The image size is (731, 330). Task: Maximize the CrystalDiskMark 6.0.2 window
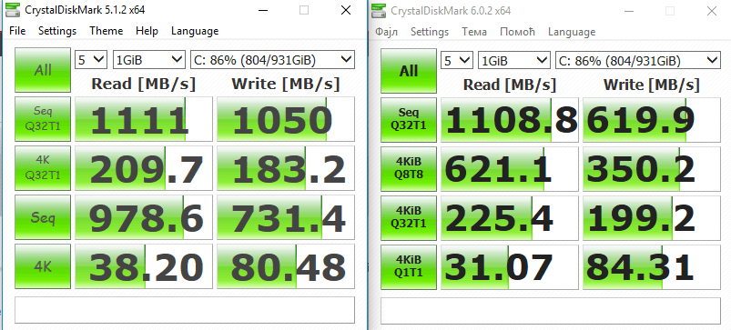click(670, 11)
